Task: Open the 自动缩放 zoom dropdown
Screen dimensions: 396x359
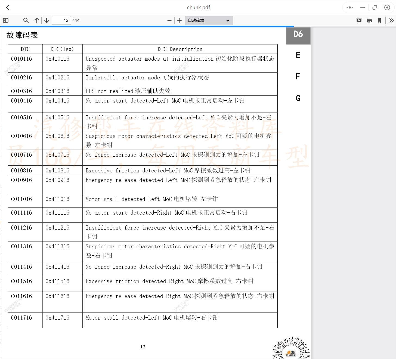Action: click(x=209, y=20)
